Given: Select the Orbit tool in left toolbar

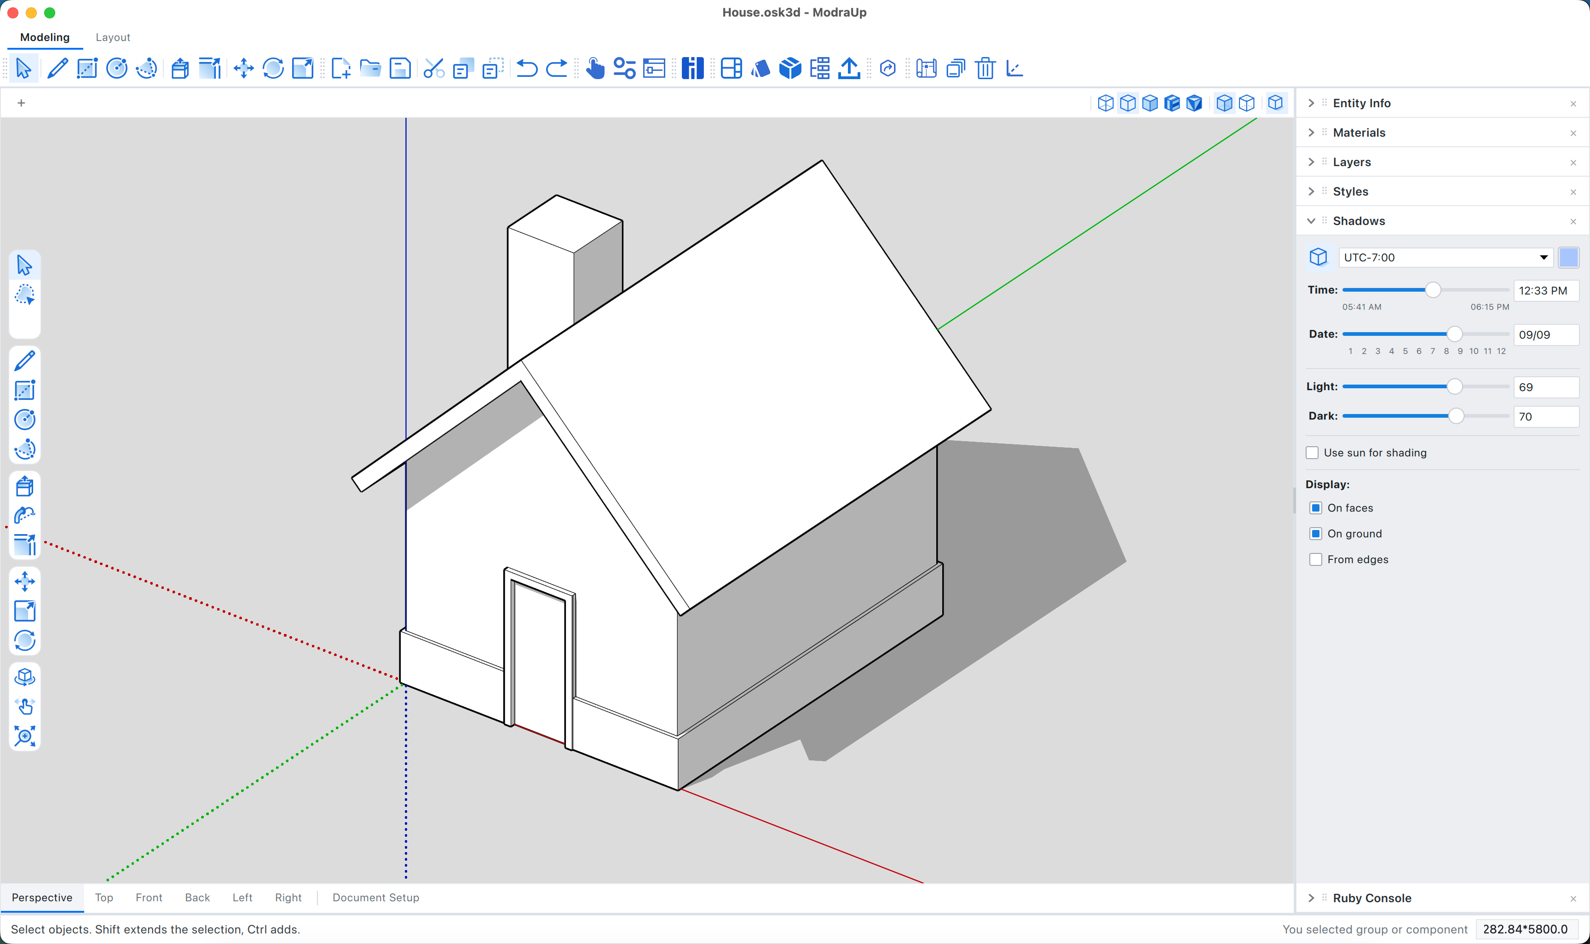Looking at the screenshot, I should click(25, 677).
